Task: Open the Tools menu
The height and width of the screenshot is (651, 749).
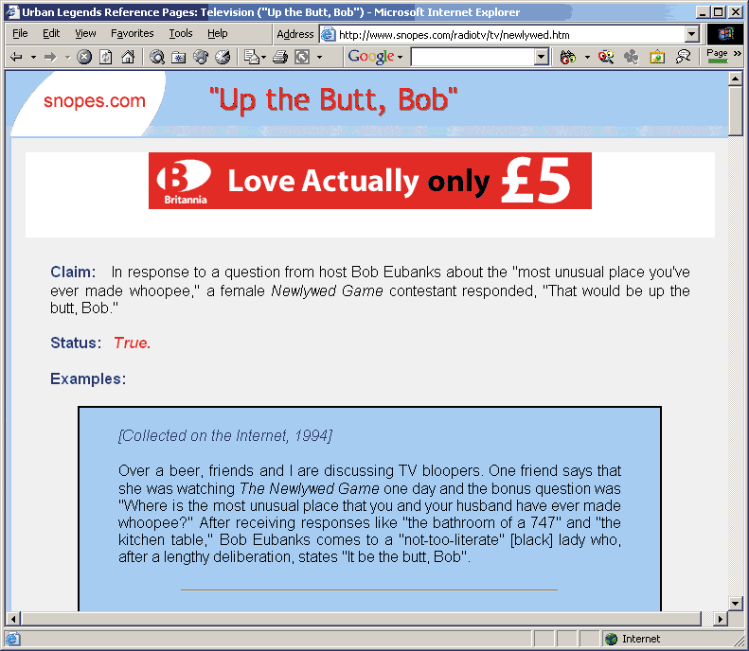Action: [181, 33]
